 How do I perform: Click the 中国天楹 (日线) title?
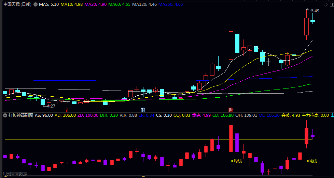[x=18, y=4]
